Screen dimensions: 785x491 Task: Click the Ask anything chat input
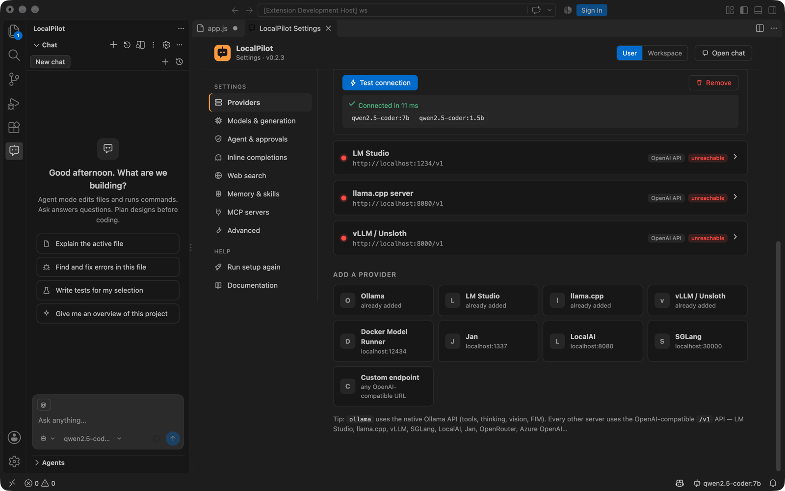(108, 420)
